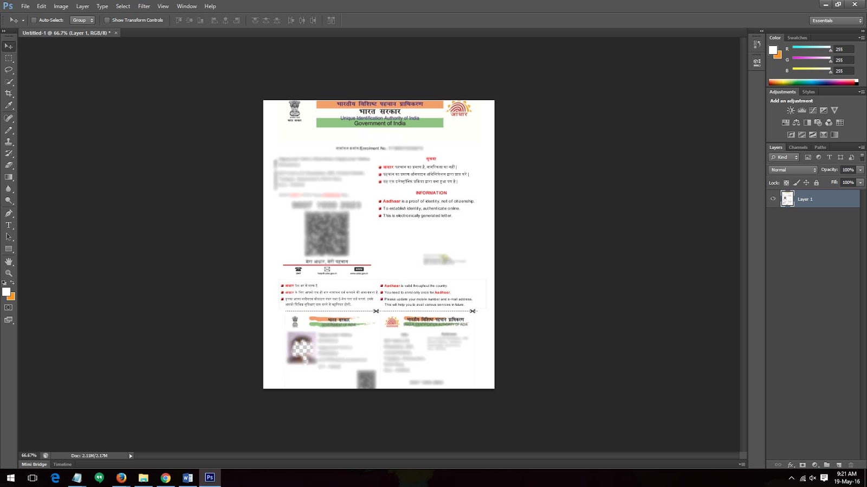Add a Vibrance adjustment

pos(834,110)
